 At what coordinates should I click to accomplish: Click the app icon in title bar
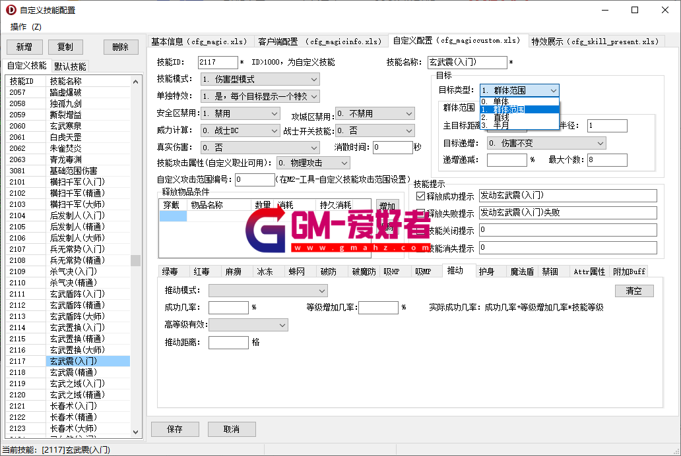click(11, 9)
